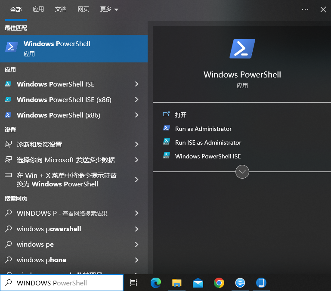Expand 选择你向 Microsoft 发送多少数据 arrow
This screenshot has height=291, width=331.
[x=136, y=160]
